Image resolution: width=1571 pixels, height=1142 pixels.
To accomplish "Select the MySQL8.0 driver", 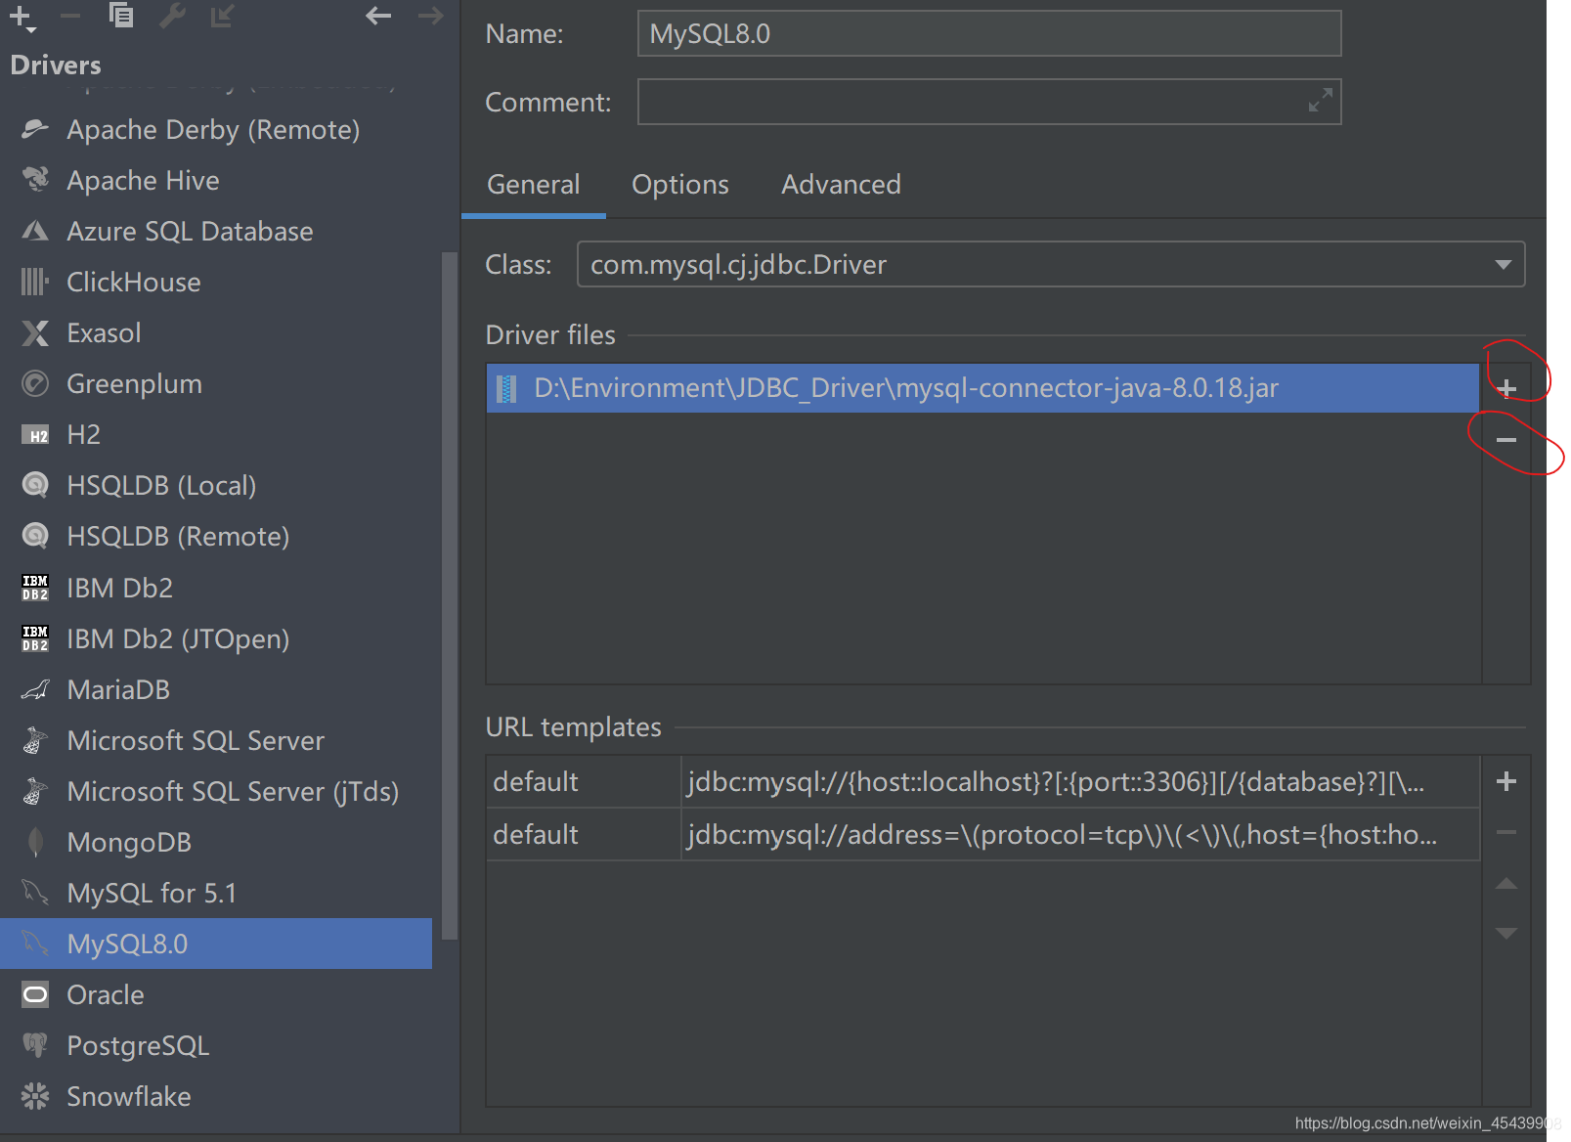I will (216, 944).
